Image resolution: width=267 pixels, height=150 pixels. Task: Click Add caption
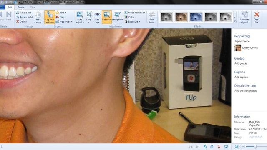coord(241,77)
